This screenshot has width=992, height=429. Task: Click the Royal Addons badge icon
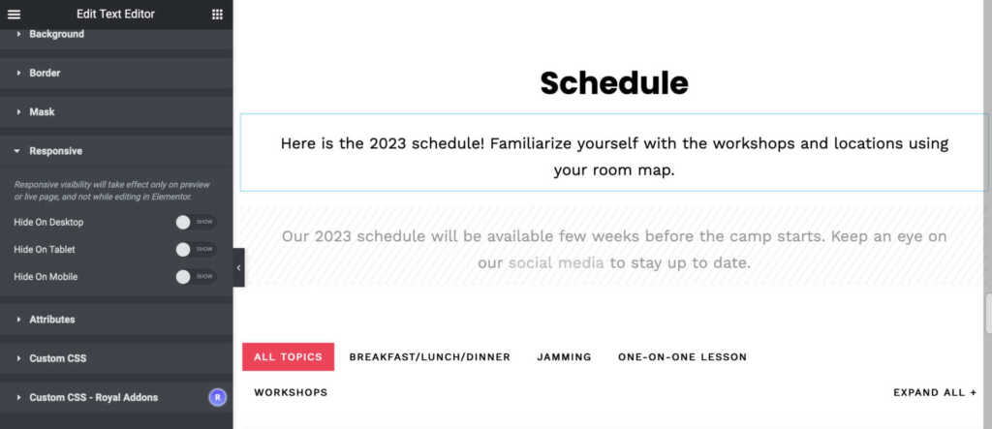[218, 397]
